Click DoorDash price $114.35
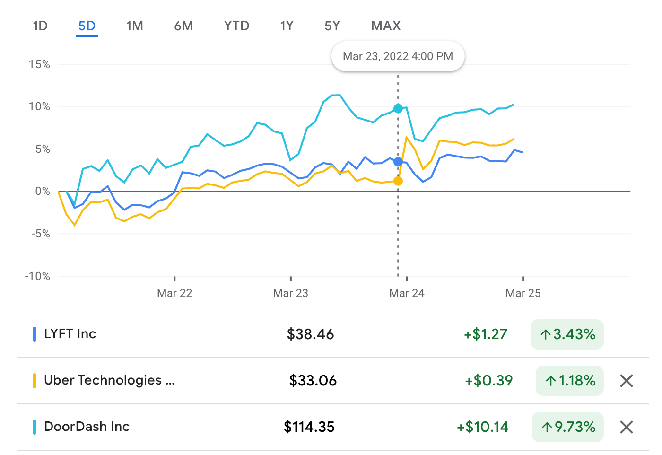The width and height of the screenshot is (662, 455). pyautogui.click(x=309, y=427)
